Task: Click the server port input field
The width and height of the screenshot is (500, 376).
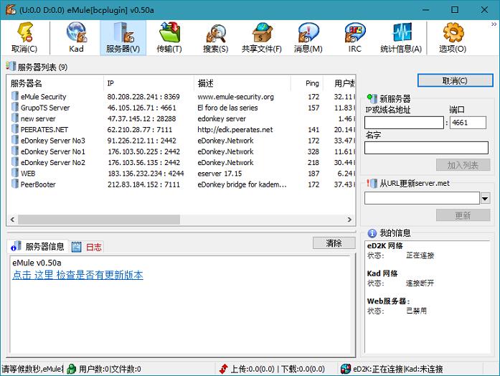Action: coord(468,123)
